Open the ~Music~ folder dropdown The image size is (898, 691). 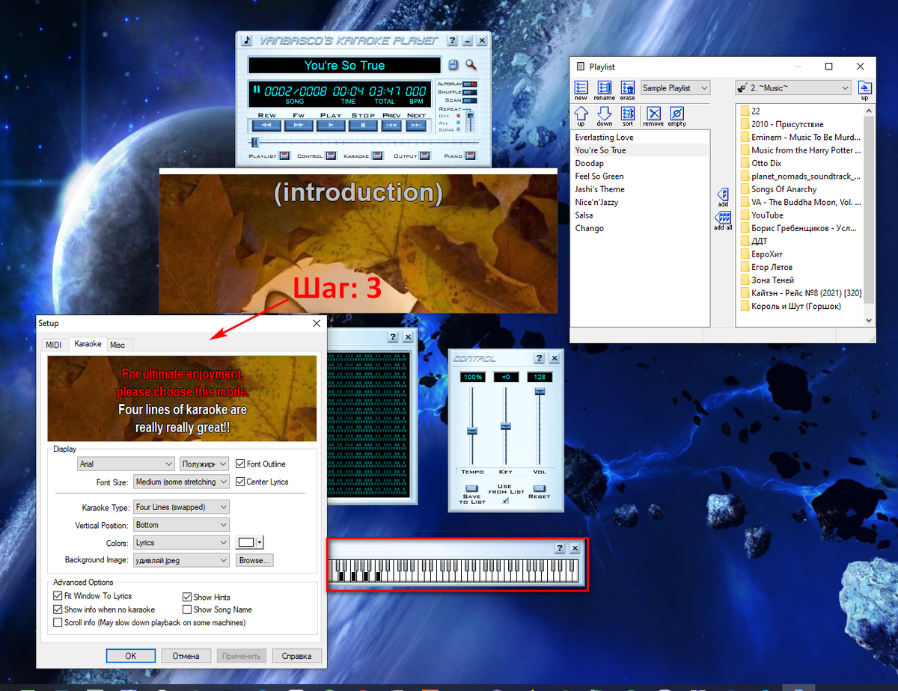click(794, 88)
